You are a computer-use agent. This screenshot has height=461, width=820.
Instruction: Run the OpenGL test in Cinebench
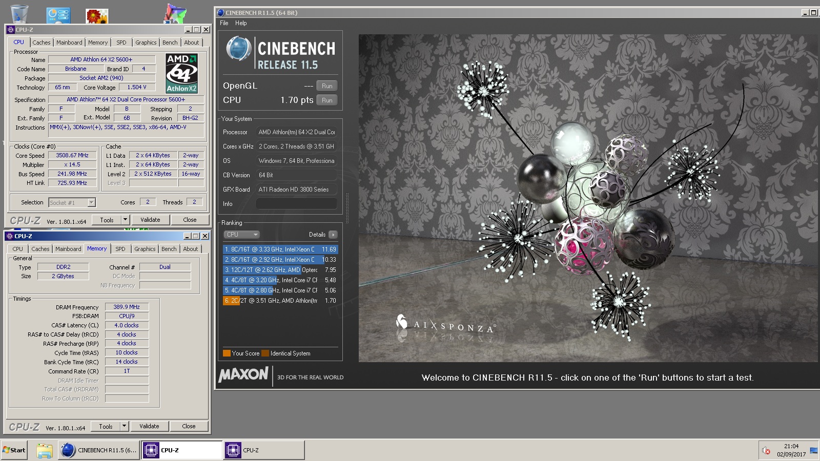point(327,86)
